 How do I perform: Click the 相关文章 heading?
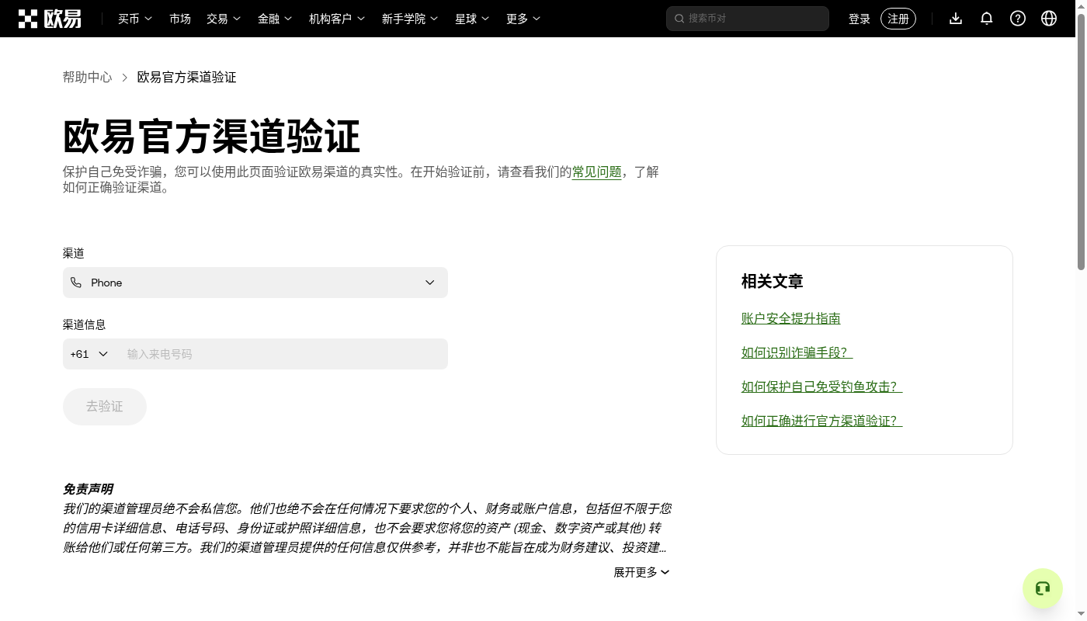point(773,281)
